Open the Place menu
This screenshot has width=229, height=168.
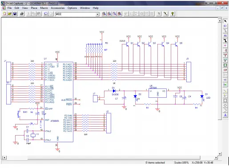point(34,8)
